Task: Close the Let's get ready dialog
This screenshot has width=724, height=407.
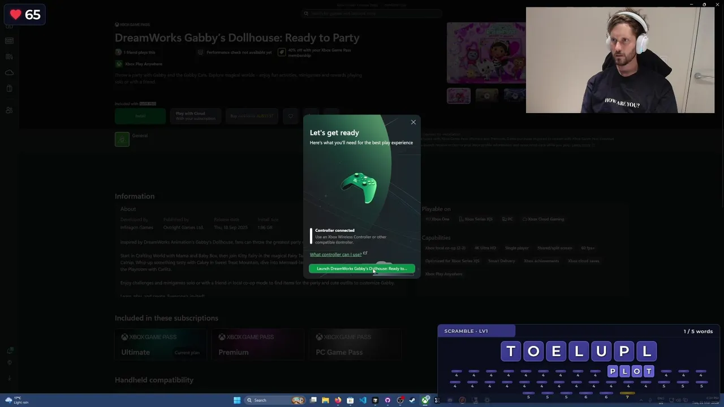Action: click(413, 122)
